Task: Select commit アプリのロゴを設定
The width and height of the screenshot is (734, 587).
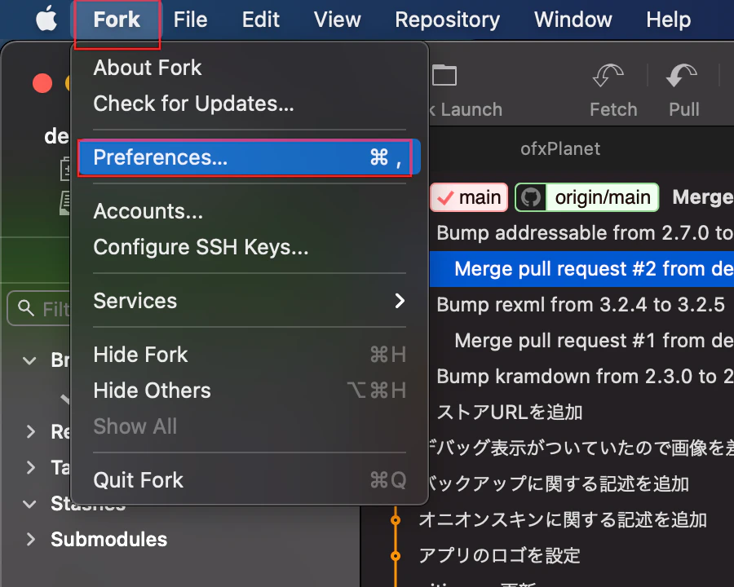Action: point(499,556)
